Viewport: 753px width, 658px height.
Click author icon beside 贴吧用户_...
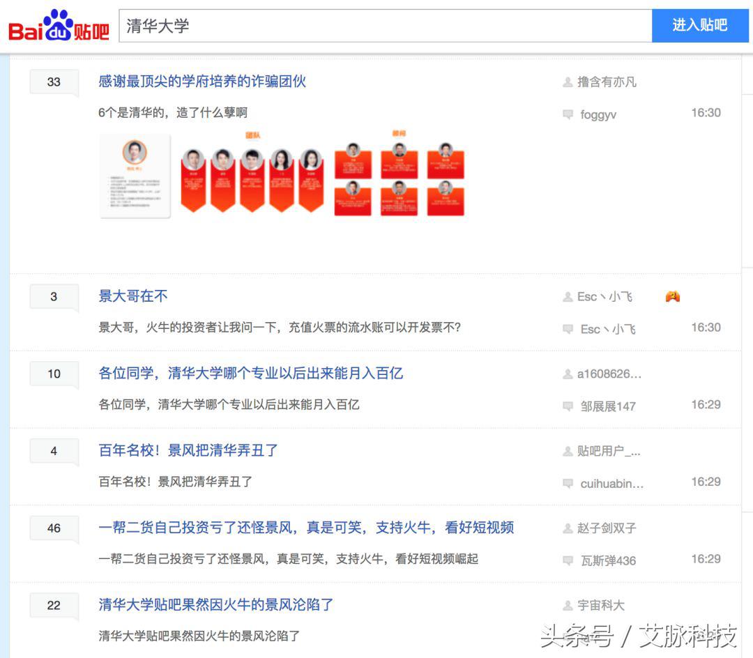pos(568,452)
